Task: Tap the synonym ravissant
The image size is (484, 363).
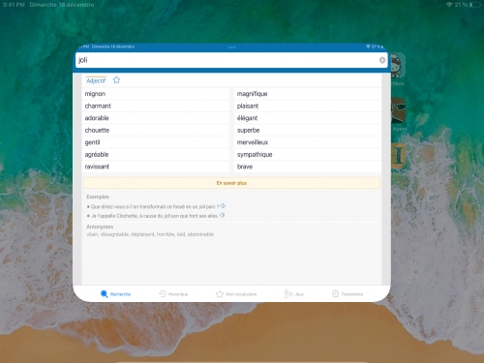Action: [x=156, y=166]
